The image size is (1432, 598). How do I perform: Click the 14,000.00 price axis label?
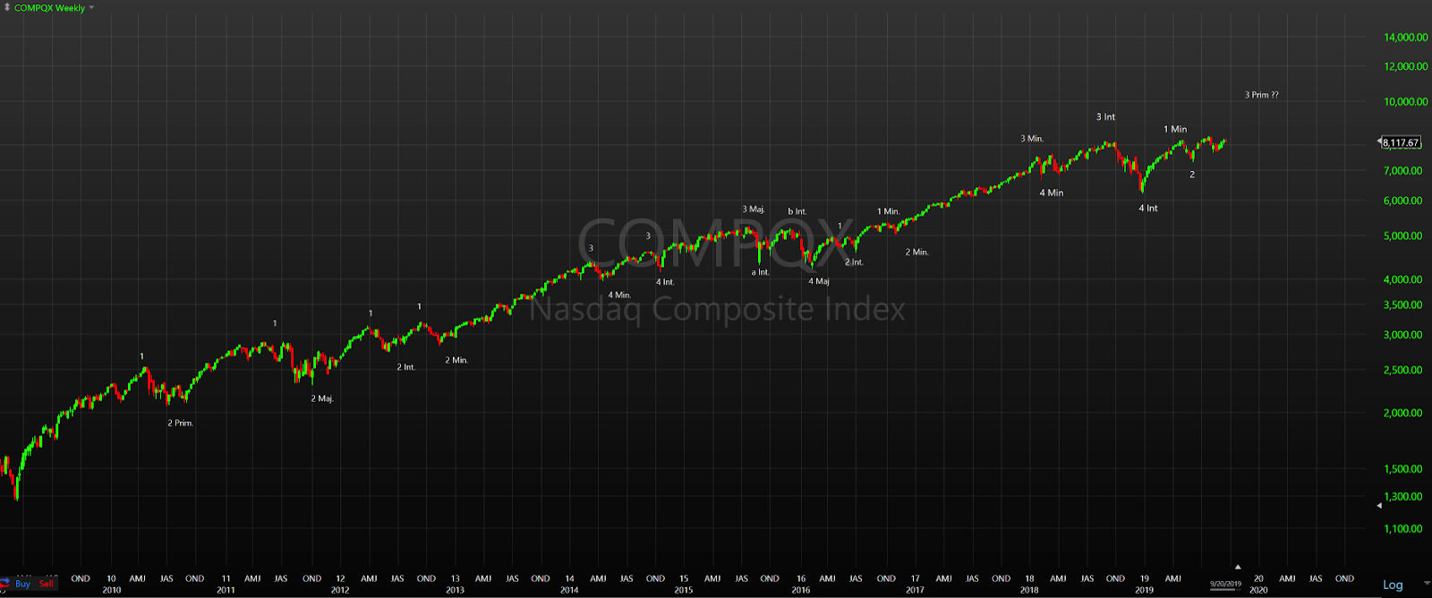(x=1405, y=38)
